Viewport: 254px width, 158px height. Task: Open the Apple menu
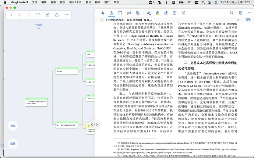point(5,2)
